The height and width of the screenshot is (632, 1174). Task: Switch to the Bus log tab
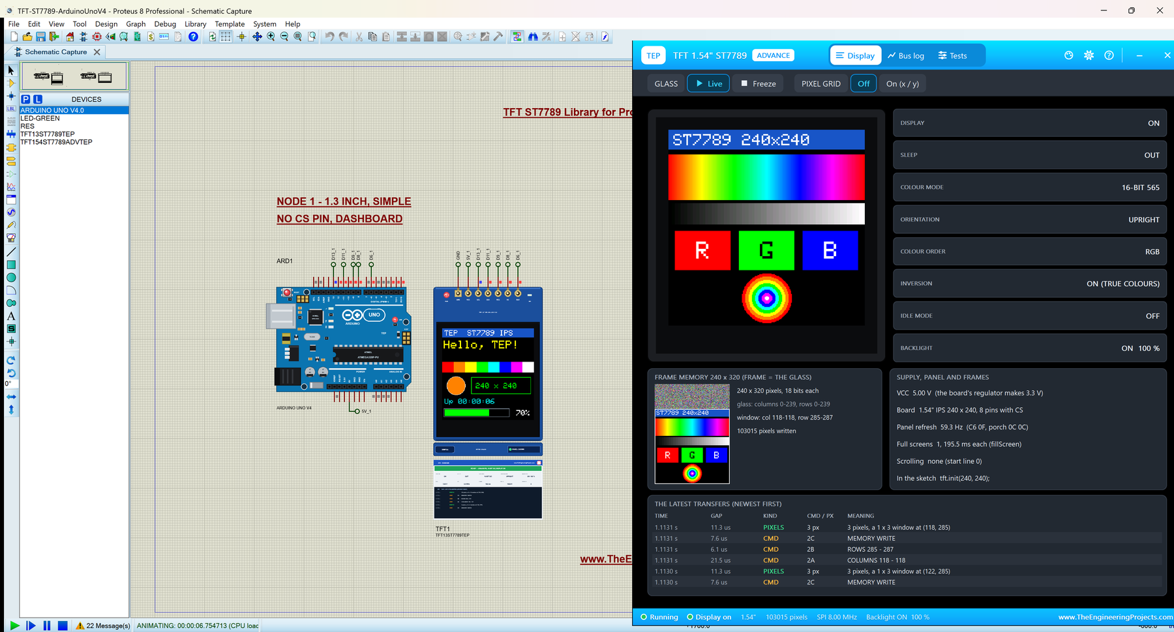906,55
